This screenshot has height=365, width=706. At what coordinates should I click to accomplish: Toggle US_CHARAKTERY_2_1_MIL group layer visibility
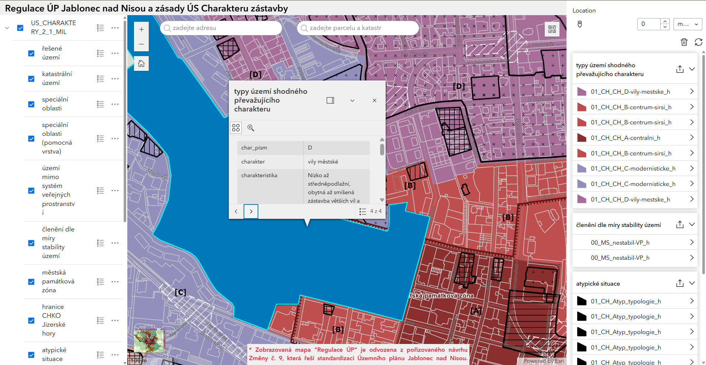[x=20, y=28]
